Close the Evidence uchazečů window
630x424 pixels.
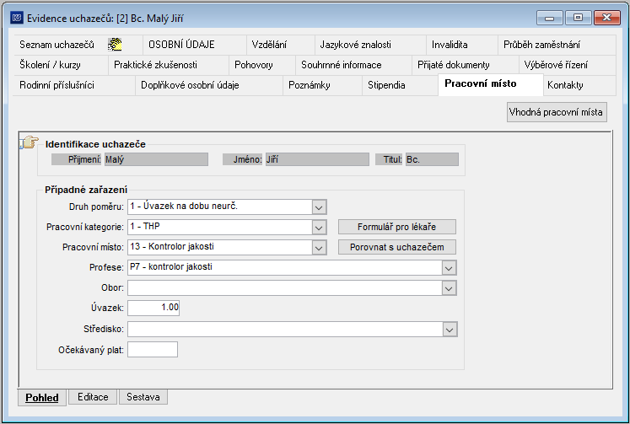click(606, 18)
